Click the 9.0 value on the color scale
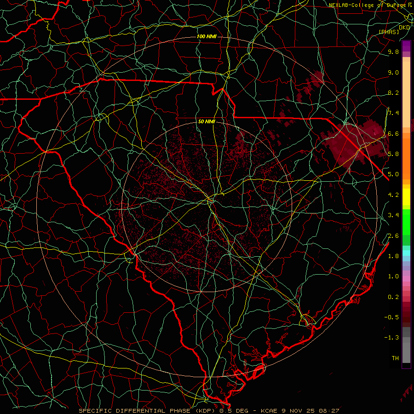This screenshot has width=414, height=414. pos(393,72)
